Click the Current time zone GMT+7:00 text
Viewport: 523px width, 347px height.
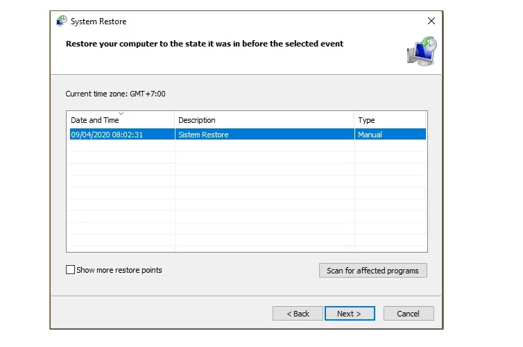115,94
